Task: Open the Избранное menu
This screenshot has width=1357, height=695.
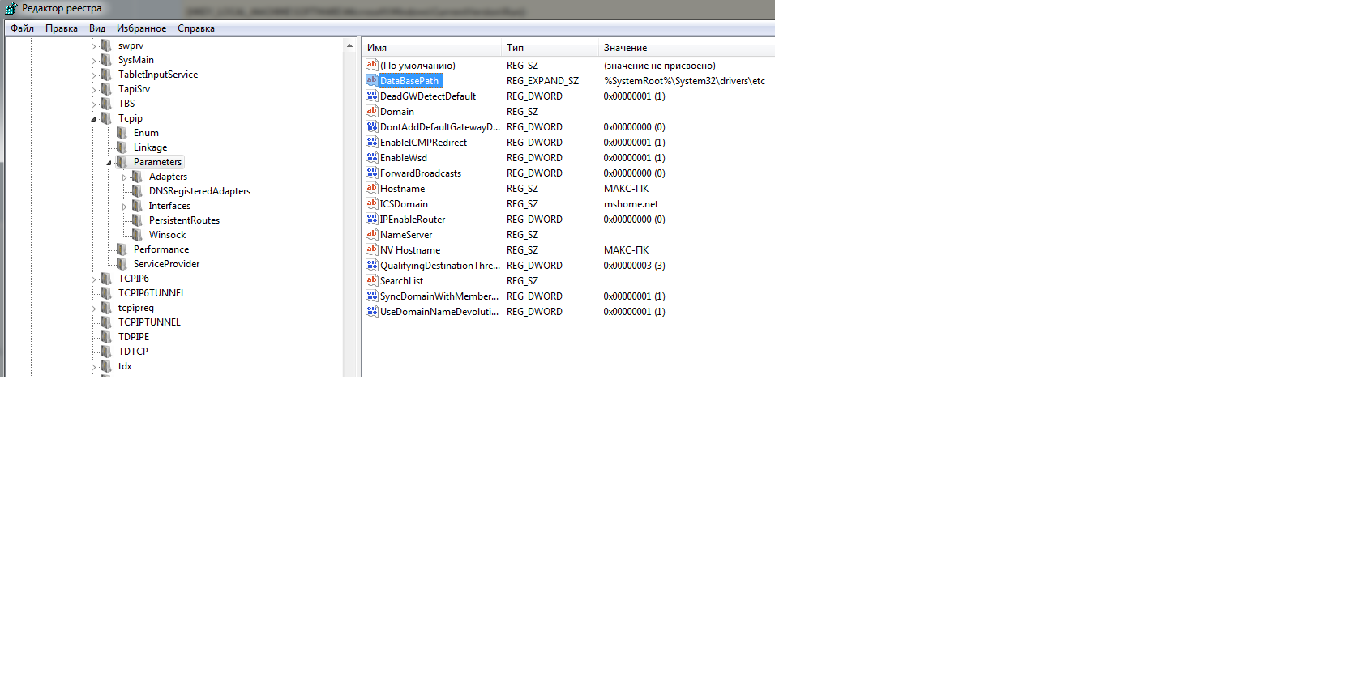Action: (141, 28)
